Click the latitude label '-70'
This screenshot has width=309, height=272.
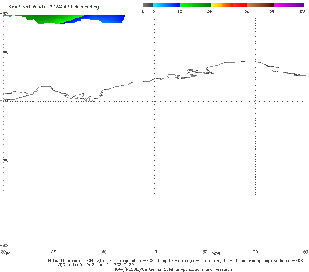4,100
